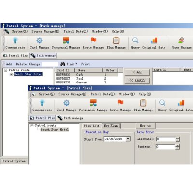
Task: Select Patrol Plan tab in Patrol Plan window
Action: pyautogui.click(x=42, y=118)
